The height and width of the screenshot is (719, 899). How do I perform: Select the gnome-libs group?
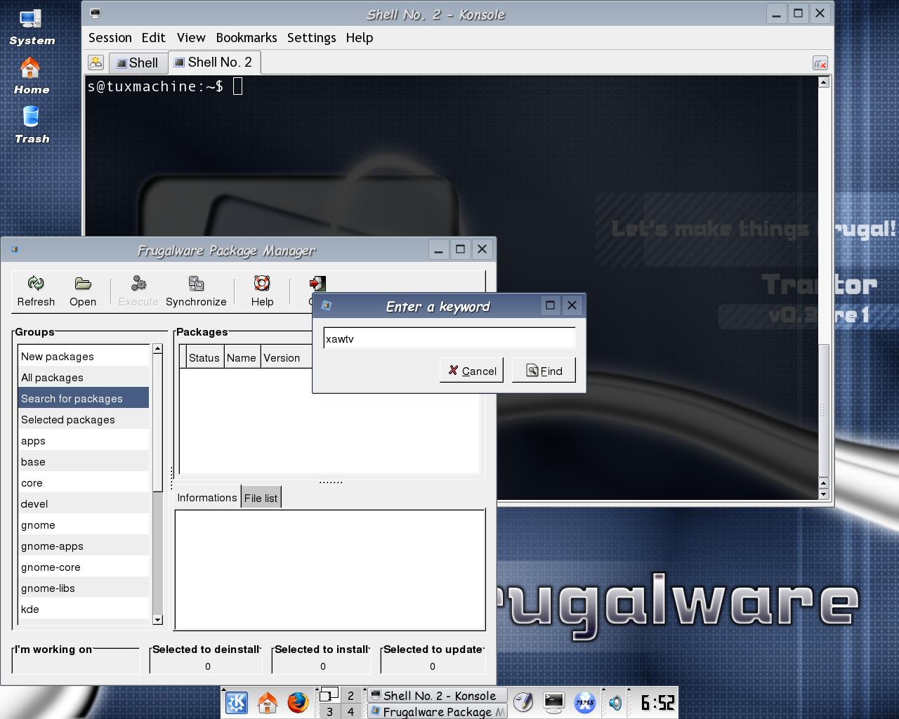click(x=84, y=588)
